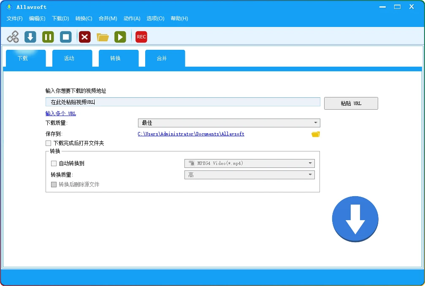Image resolution: width=425 pixels, height=286 pixels.
Task: Click the small folder icon beside save path
Action: 316,134
